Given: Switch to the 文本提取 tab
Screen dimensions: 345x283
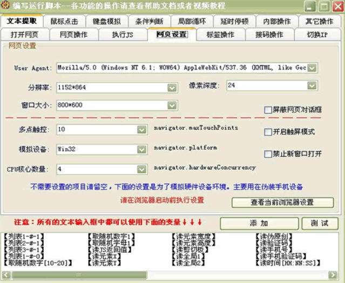Looking at the screenshot, I should coord(22,21).
